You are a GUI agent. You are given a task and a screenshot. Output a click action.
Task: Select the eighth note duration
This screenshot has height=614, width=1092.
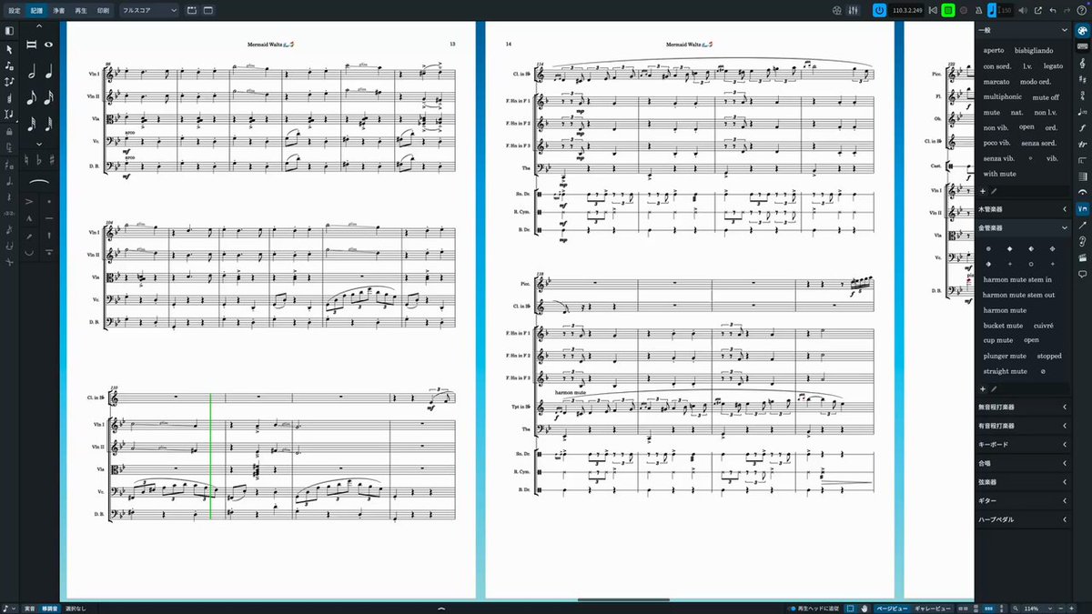click(33, 97)
